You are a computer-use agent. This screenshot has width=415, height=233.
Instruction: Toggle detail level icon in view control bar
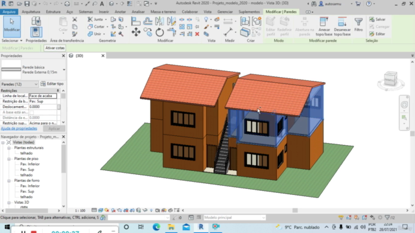point(94,210)
